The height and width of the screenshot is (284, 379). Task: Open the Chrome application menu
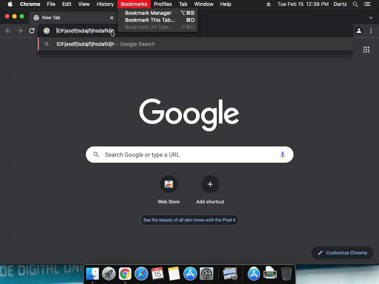coord(30,4)
